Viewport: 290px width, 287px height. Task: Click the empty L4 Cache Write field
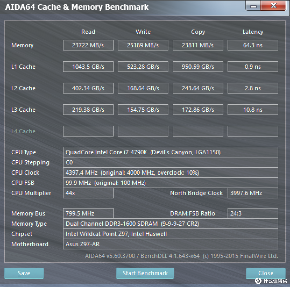143,131
